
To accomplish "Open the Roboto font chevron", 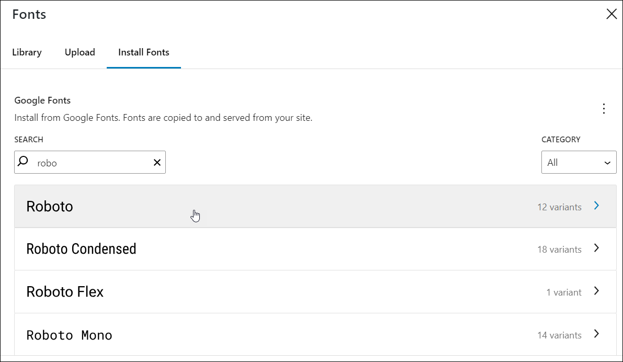I will tap(596, 206).
